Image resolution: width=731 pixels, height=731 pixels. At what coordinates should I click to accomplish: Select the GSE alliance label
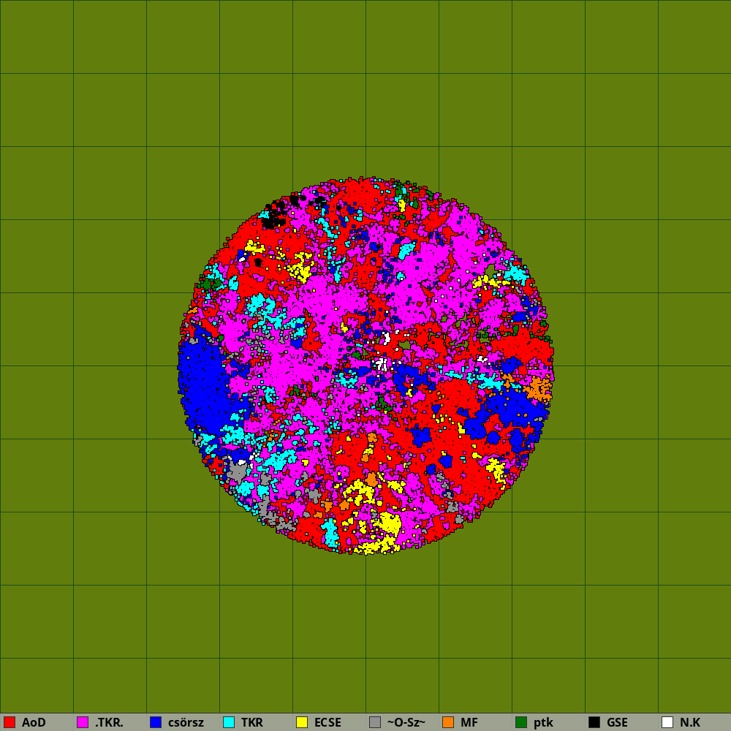point(617,722)
